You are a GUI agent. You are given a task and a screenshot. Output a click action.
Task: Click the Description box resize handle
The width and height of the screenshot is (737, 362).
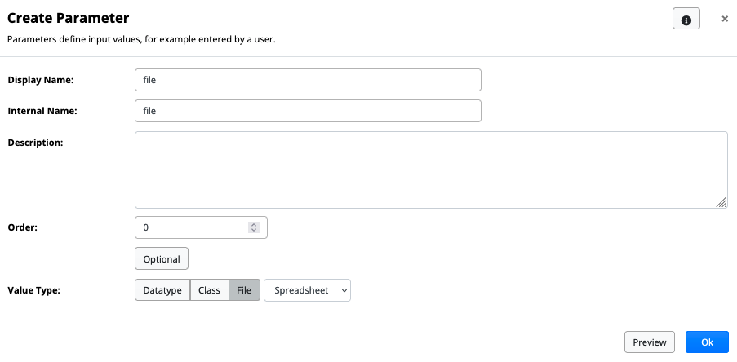pos(721,202)
